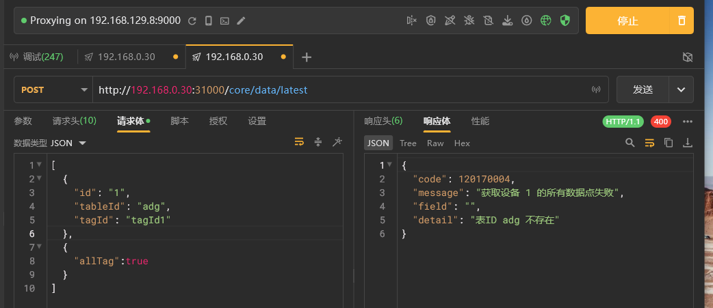Copy the response body using the copy icon
This screenshot has height=308, width=713.
[x=669, y=143]
